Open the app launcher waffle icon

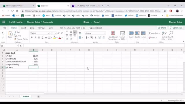[4, 22]
